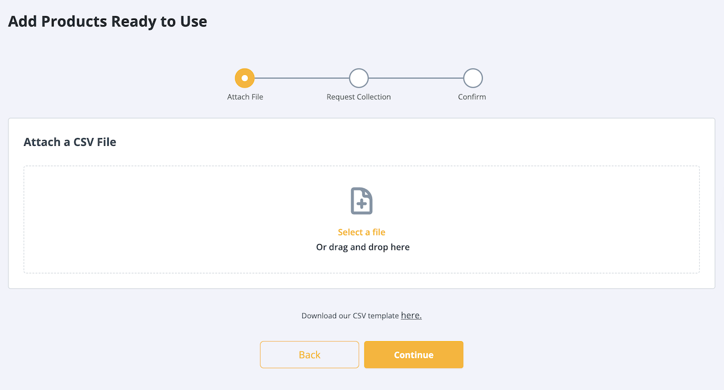Image resolution: width=724 pixels, height=390 pixels.
Task: Click the Attach a CSV File heading
Action: tap(70, 142)
